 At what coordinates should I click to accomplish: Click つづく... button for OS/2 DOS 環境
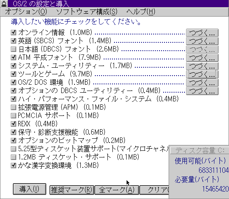[x=202, y=83]
